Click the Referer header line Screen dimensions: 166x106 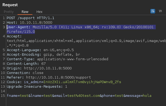pyautogui.click(x=49, y=77)
